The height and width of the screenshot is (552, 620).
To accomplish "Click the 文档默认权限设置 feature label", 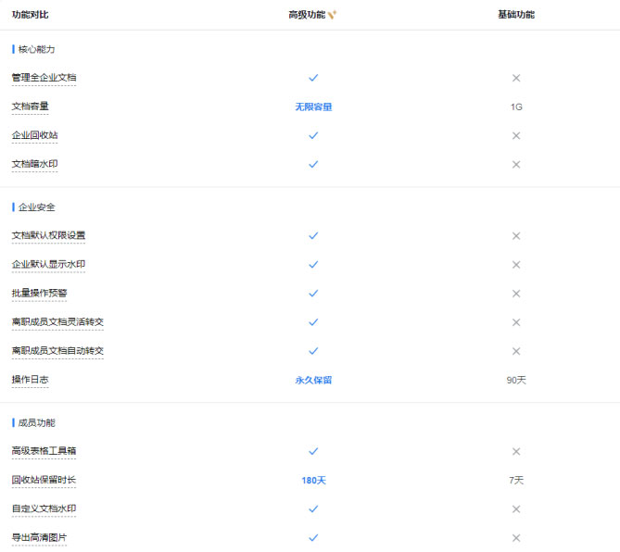I will (48, 235).
